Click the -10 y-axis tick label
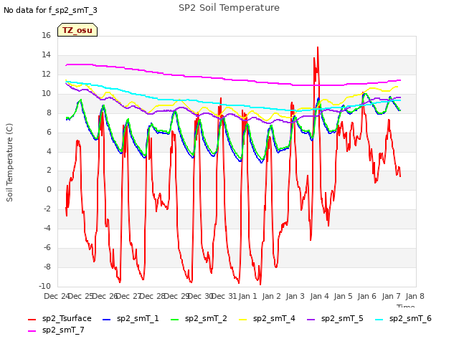The height and width of the screenshot is (344, 459). pos(44,286)
